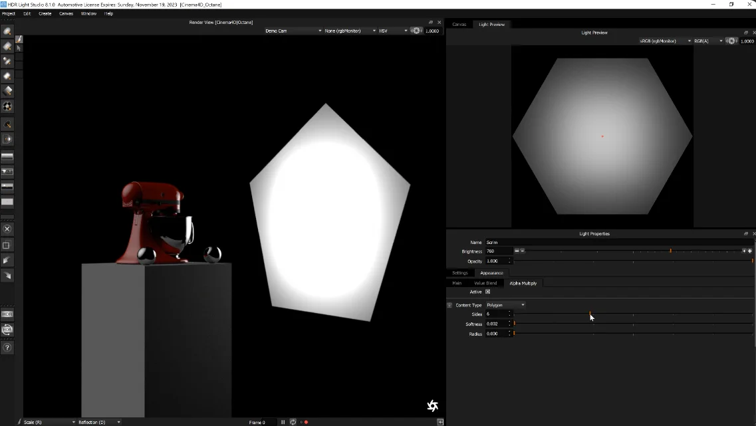
Task: Select the gradient light icon in the left toolbar
Action: tap(7, 91)
